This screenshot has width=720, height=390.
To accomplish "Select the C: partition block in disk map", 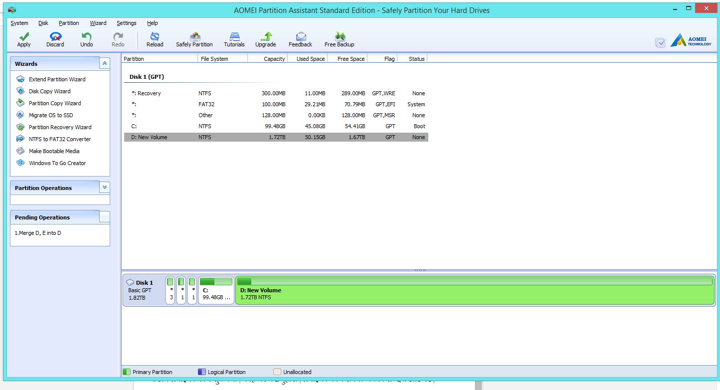I will 216,290.
